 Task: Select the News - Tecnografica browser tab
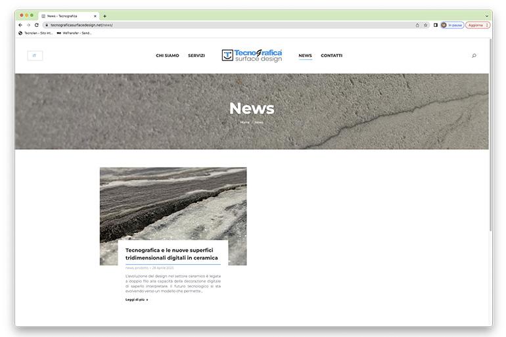tap(69, 16)
